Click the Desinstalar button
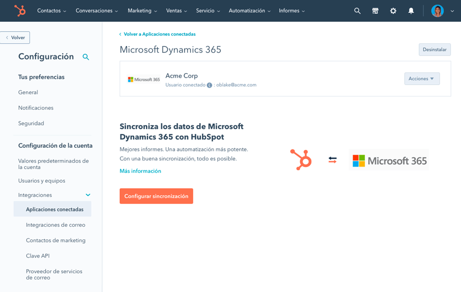461x292 pixels. point(435,50)
